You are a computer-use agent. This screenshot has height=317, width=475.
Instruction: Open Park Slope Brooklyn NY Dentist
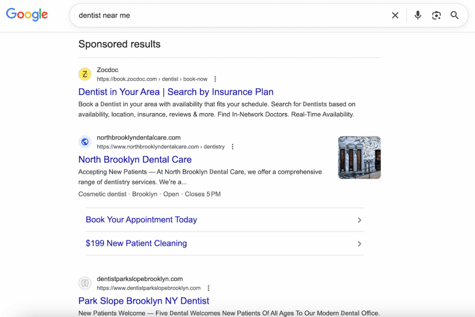click(143, 300)
